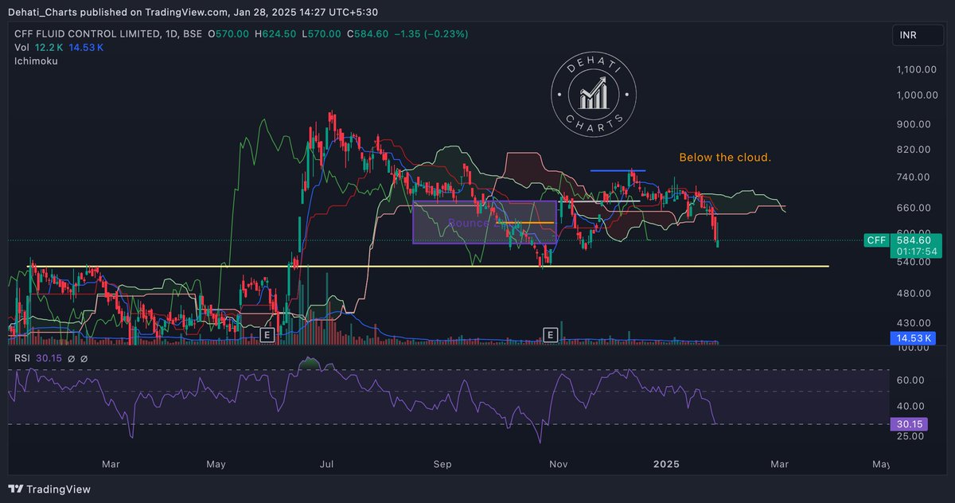Open the INR currency menu at top right
Viewport: 955px width, 503px height.
click(x=918, y=35)
